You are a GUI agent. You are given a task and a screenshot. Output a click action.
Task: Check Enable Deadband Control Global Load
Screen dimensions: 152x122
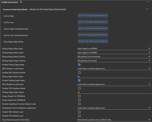[79, 104]
